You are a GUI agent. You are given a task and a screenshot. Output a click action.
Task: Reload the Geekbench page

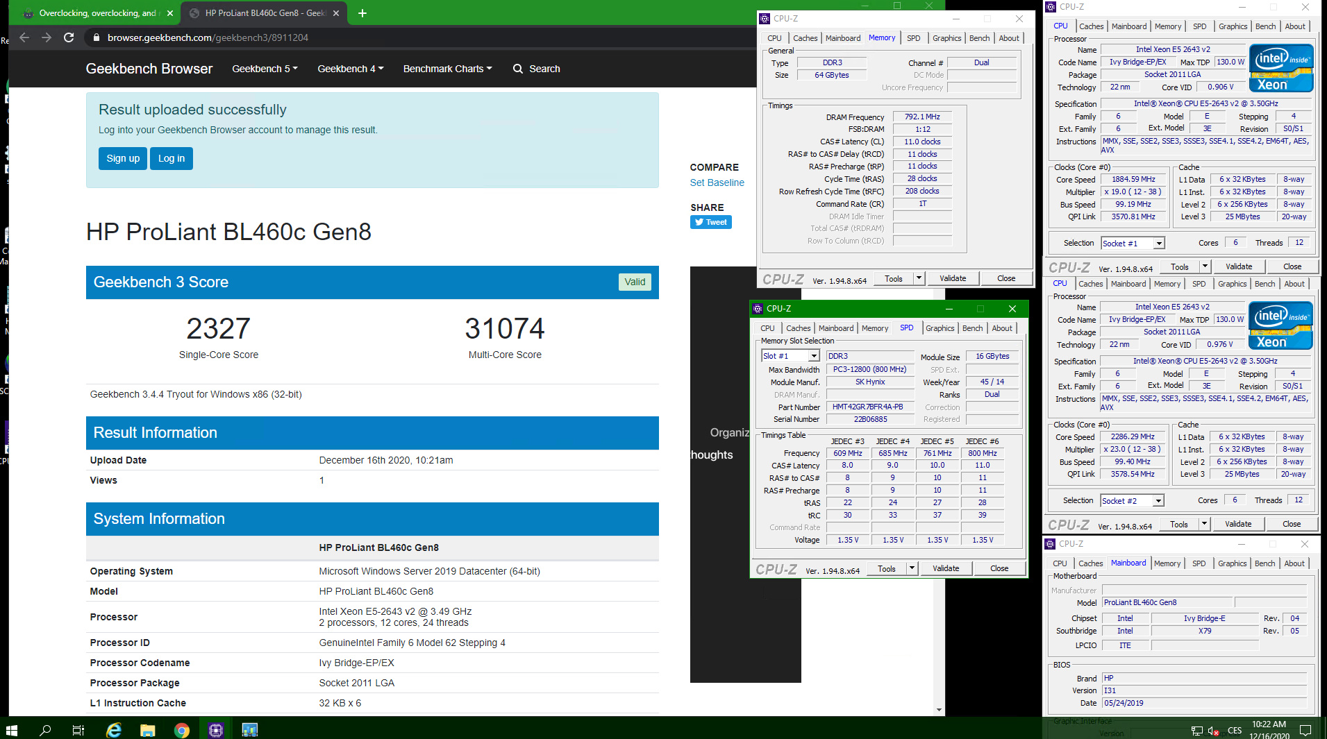(x=69, y=37)
